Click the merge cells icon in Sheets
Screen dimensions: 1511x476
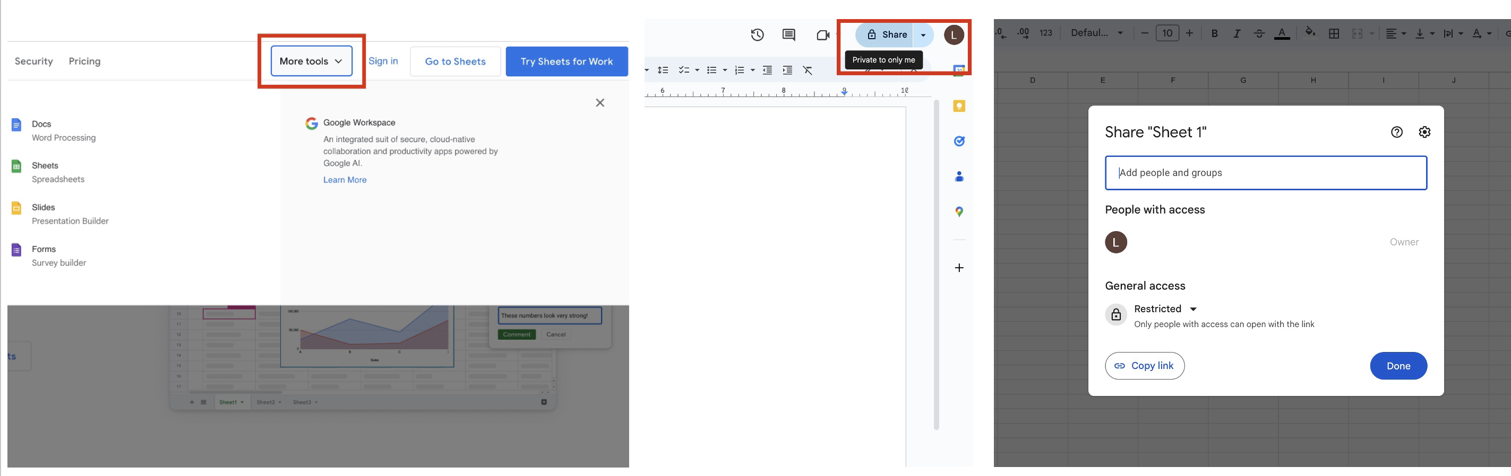click(1358, 33)
